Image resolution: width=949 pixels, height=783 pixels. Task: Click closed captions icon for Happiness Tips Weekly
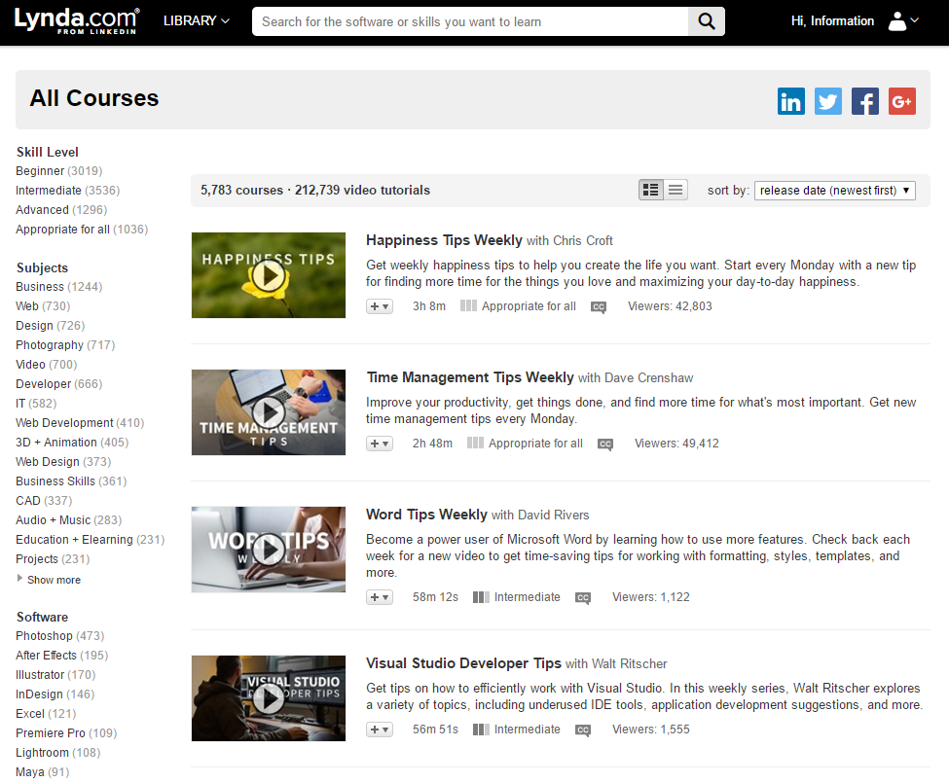point(599,307)
